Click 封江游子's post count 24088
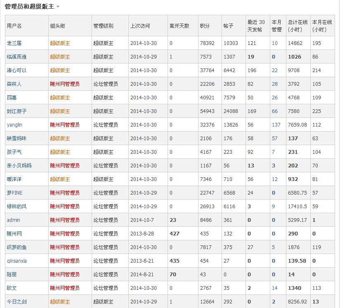 231,111
